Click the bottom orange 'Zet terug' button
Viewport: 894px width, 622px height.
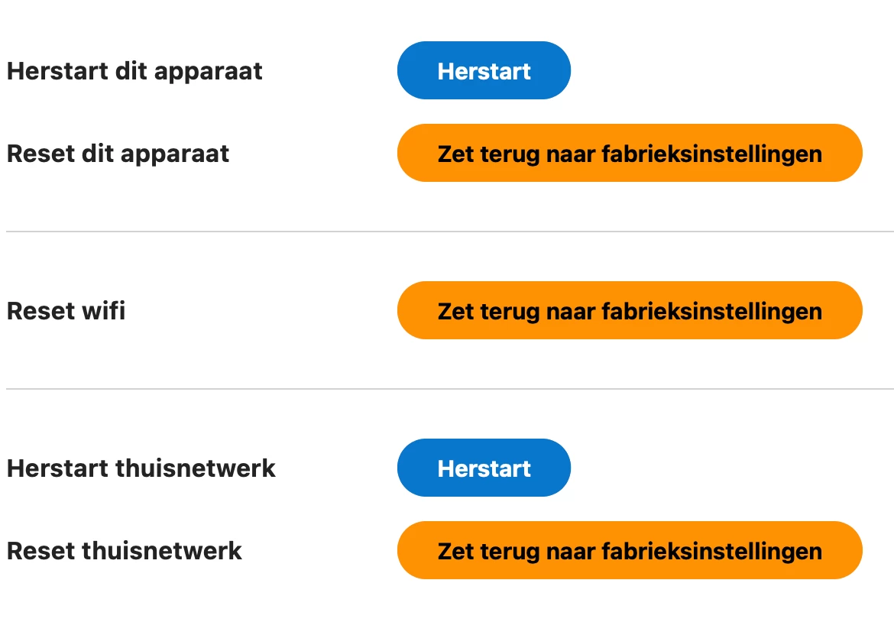click(629, 551)
